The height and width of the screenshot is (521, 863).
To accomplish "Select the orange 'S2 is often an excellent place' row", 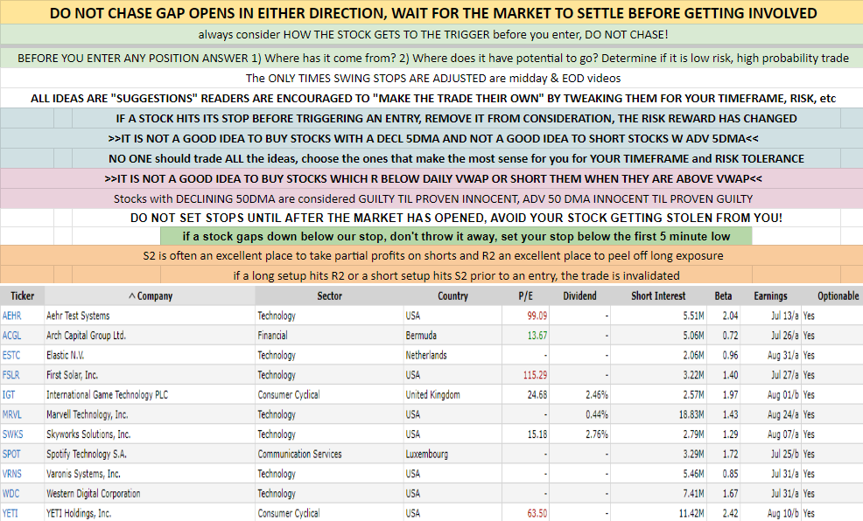I will [x=431, y=255].
